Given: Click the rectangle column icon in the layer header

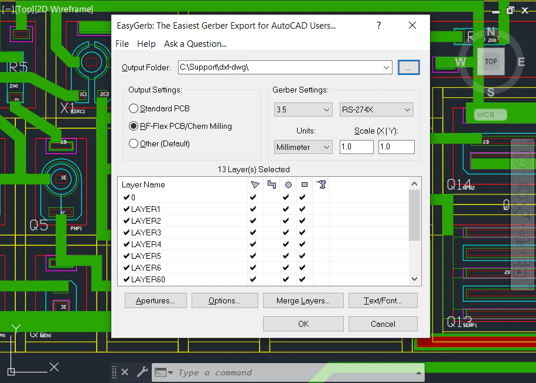Looking at the screenshot, I should [x=303, y=185].
